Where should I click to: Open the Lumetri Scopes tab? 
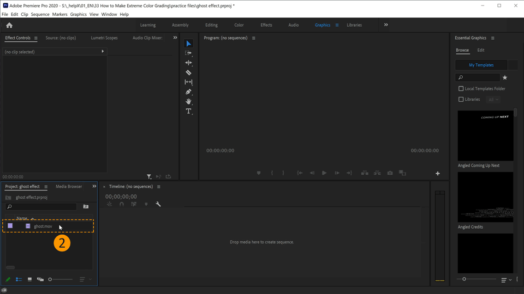(x=104, y=38)
